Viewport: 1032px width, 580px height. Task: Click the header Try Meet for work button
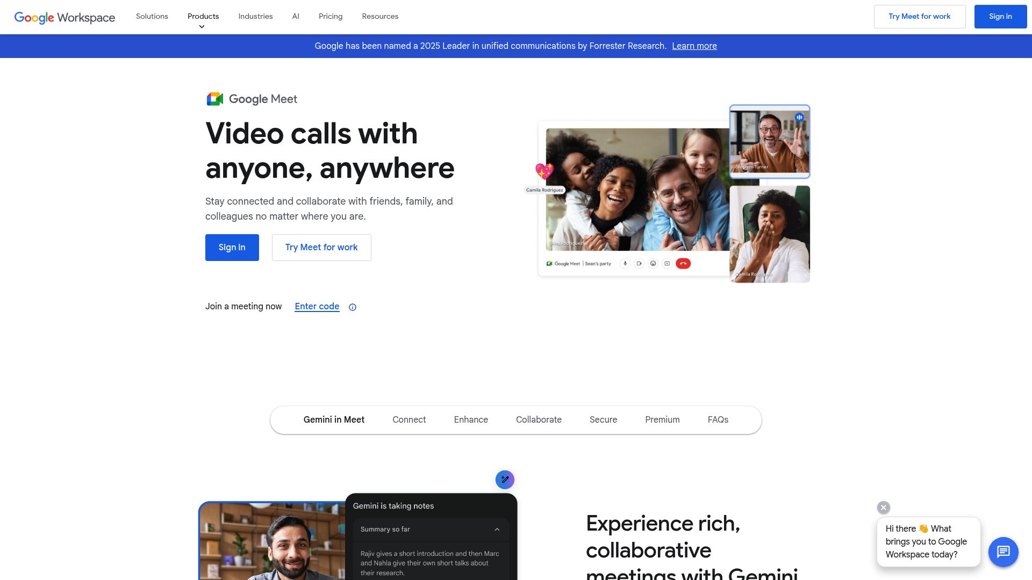pyautogui.click(x=920, y=17)
